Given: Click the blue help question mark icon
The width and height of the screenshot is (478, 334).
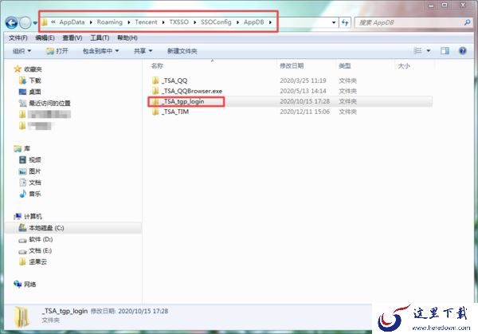Looking at the screenshot, I should tap(462, 51).
